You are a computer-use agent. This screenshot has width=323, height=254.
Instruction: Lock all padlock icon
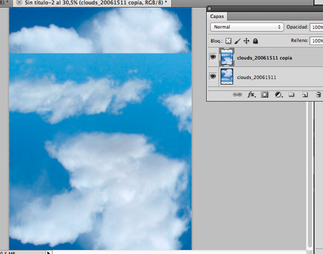point(255,41)
